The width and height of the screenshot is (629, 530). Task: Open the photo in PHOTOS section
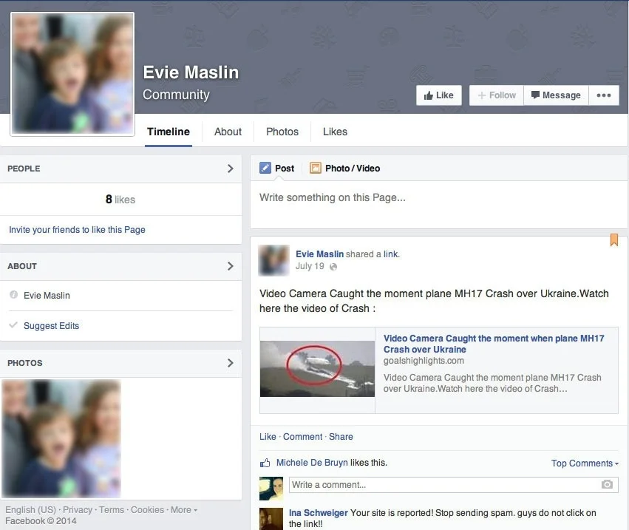click(x=61, y=438)
